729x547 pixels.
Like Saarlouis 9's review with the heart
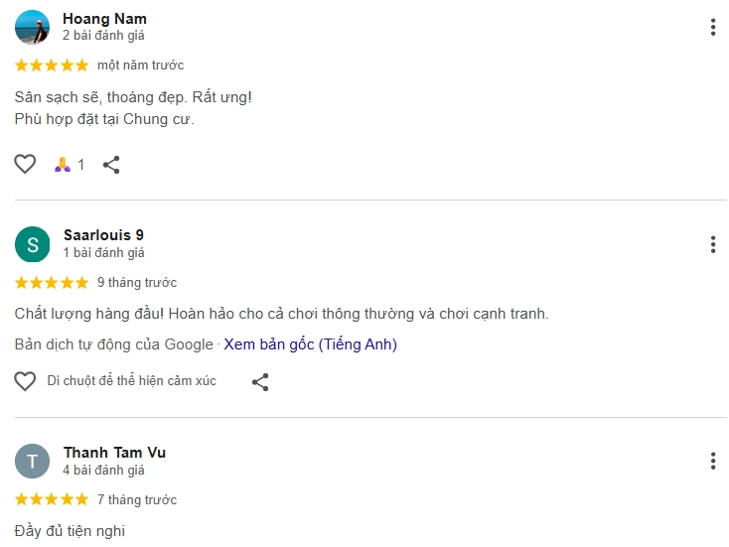coord(25,381)
